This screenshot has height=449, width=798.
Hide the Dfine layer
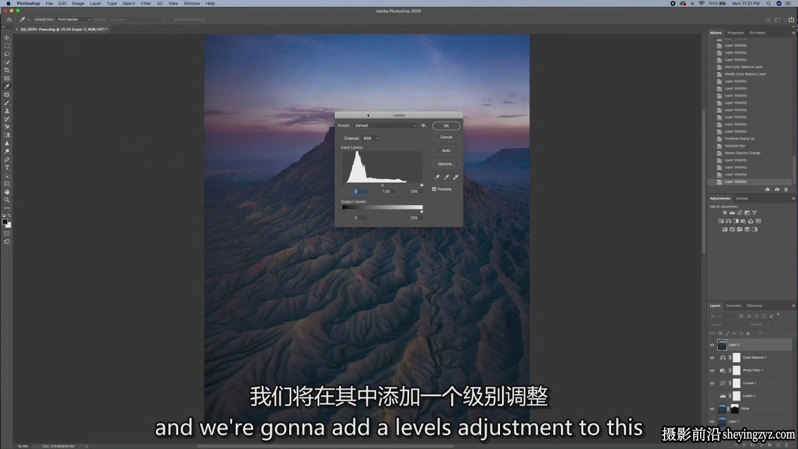(712, 408)
